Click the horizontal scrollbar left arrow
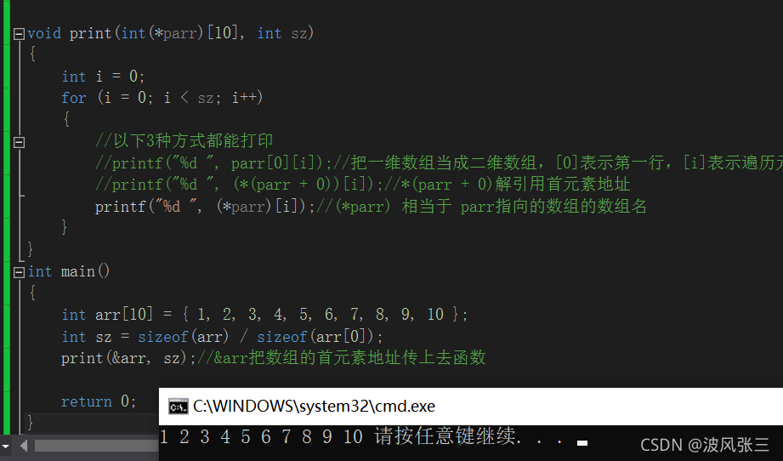783x461 pixels. 24,446
